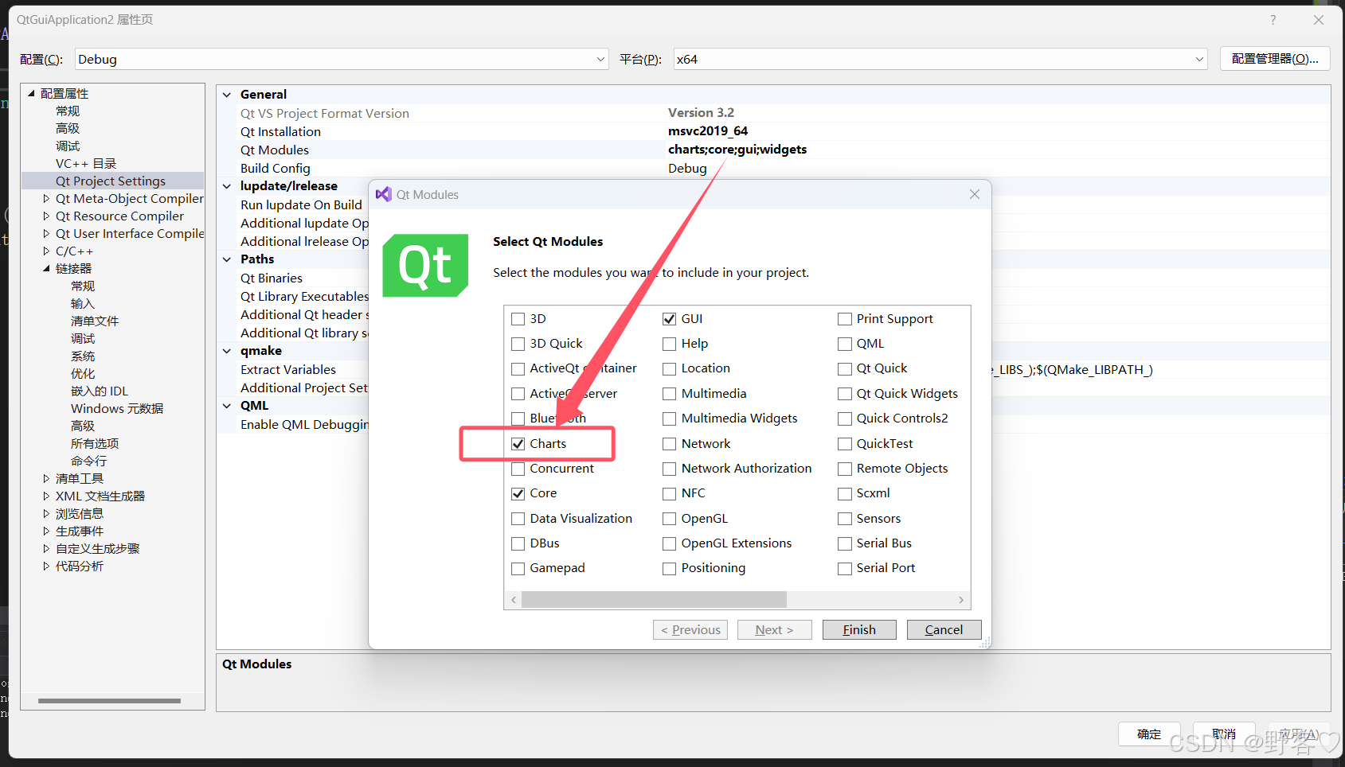The image size is (1345, 767).
Task: Click the horizontal scrollbar below the module list
Action: click(655, 599)
